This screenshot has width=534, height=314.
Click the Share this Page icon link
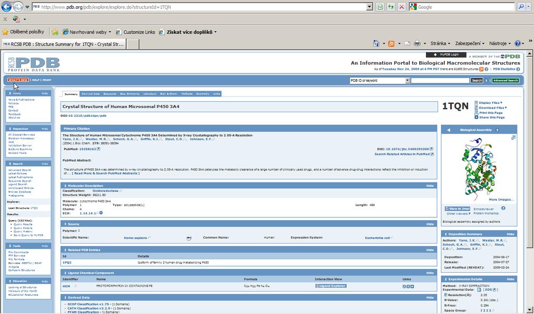(476, 117)
